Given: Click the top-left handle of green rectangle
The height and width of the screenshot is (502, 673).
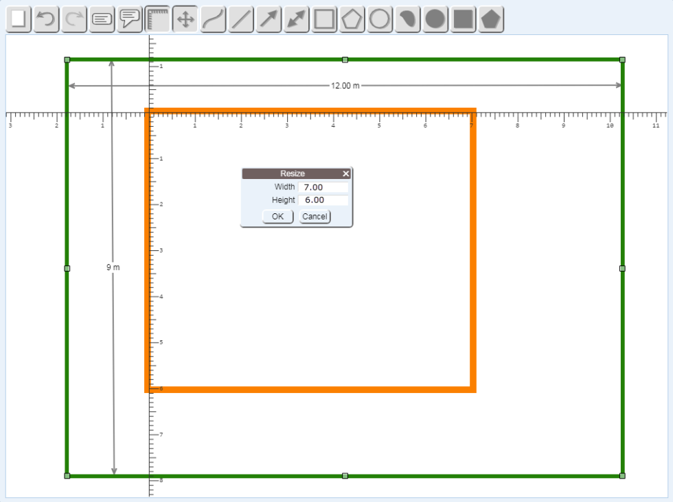Looking at the screenshot, I should (x=67, y=60).
